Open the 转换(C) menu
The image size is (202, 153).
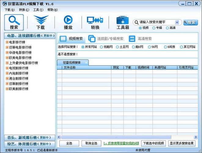point(24,10)
